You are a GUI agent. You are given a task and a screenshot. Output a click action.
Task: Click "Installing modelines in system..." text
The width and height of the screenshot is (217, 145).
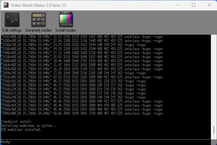pos(29,125)
